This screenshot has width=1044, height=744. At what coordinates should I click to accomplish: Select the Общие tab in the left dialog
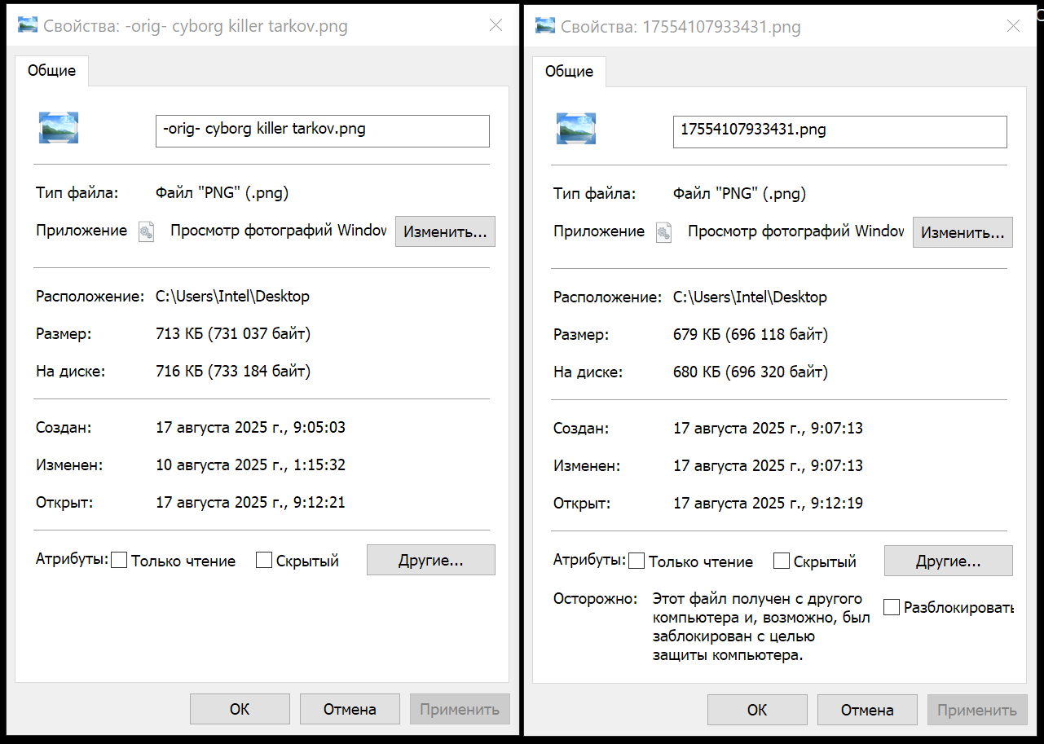click(x=52, y=71)
